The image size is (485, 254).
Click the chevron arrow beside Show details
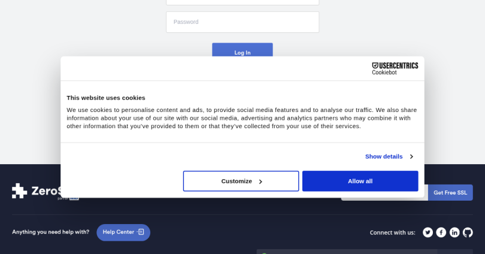tap(411, 157)
